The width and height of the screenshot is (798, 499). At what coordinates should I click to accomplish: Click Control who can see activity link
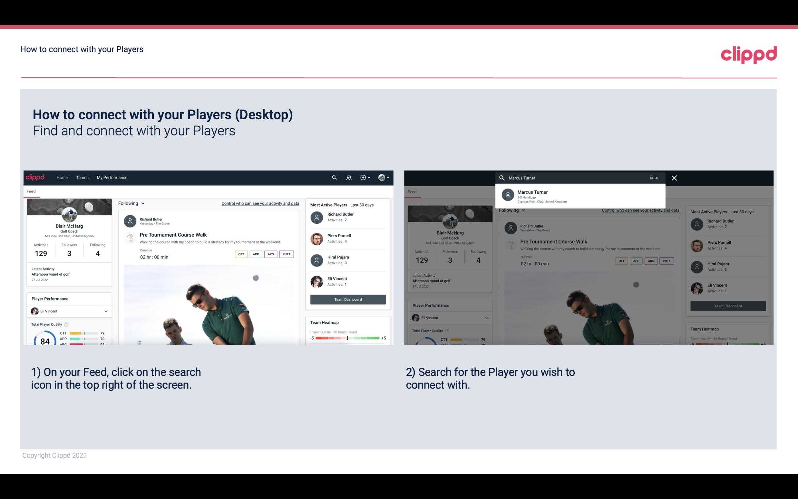tap(260, 203)
